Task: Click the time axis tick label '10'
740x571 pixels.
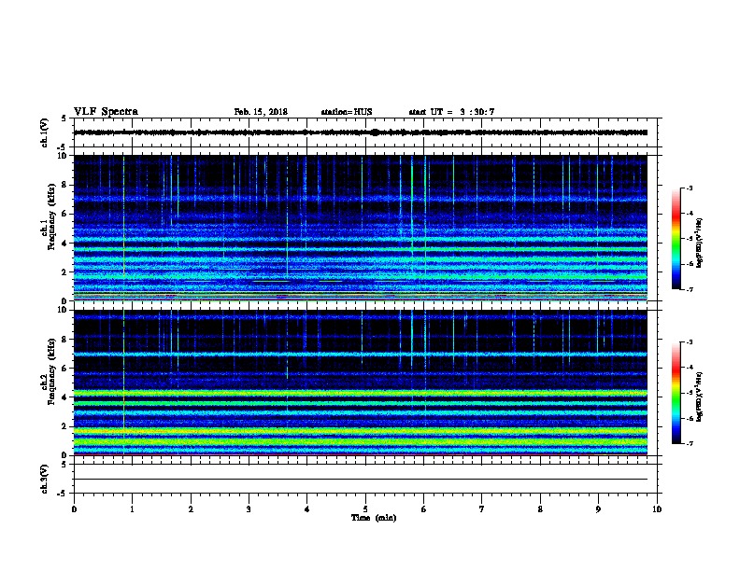Action: (657, 508)
